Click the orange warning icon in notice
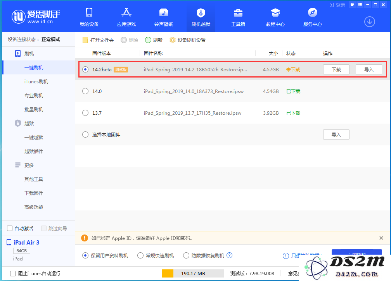Viewport: 391px width, 281px height. coord(85,238)
